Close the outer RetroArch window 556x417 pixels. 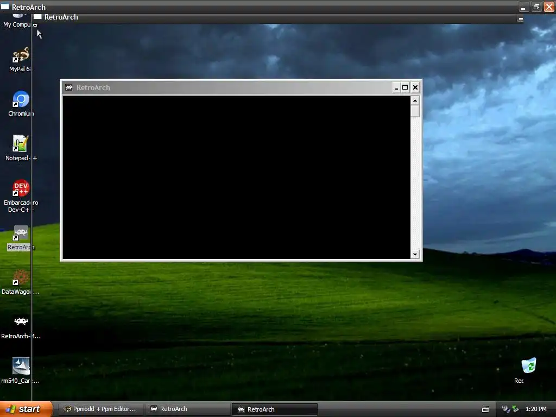click(549, 7)
